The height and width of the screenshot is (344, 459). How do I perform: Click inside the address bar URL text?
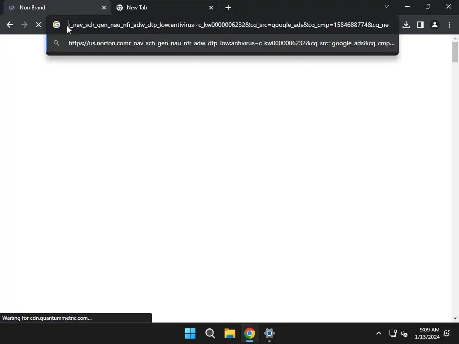point(228,25)
